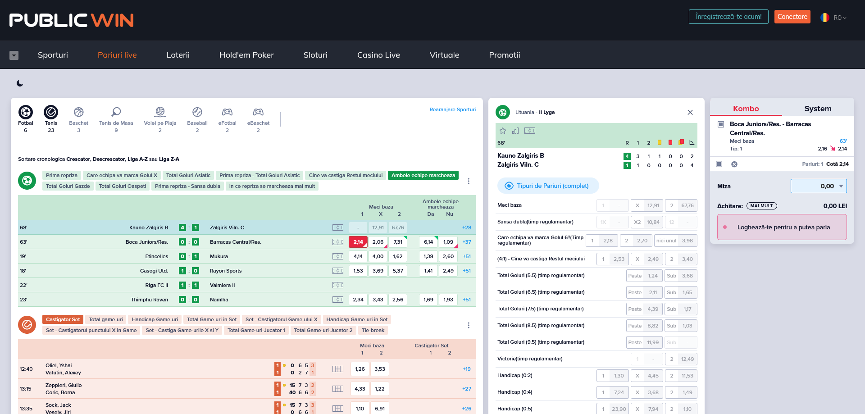Pick Peste 1,24 on Total Goluri (5.5)
This screenshot has width=865, height=414.
point(644,276)
